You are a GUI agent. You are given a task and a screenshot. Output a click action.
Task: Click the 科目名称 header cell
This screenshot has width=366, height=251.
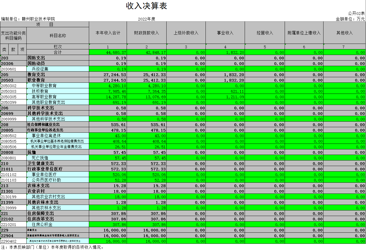(x=58, y=36)
